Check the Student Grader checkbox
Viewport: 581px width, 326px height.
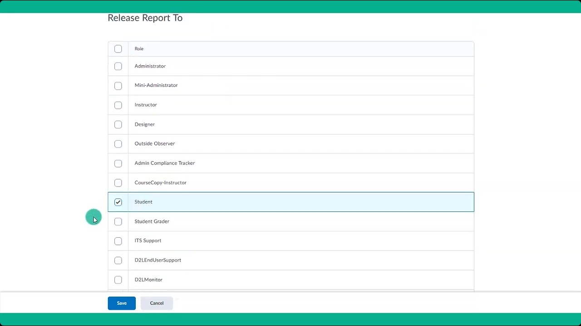(x=118, y=221)
